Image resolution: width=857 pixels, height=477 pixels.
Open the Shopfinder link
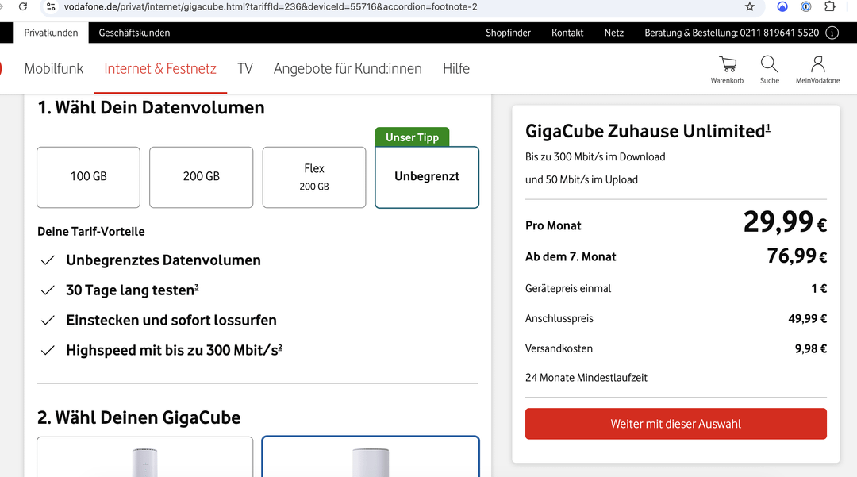pos(508,33)
